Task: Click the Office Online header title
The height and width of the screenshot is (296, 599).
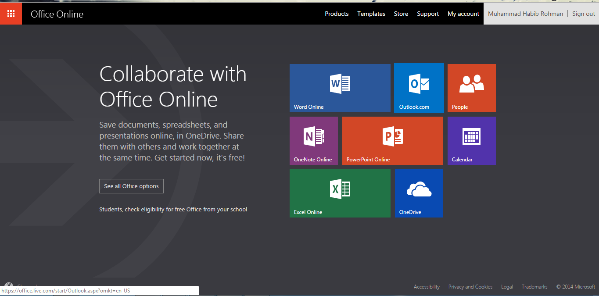Action: click(57, 14)
